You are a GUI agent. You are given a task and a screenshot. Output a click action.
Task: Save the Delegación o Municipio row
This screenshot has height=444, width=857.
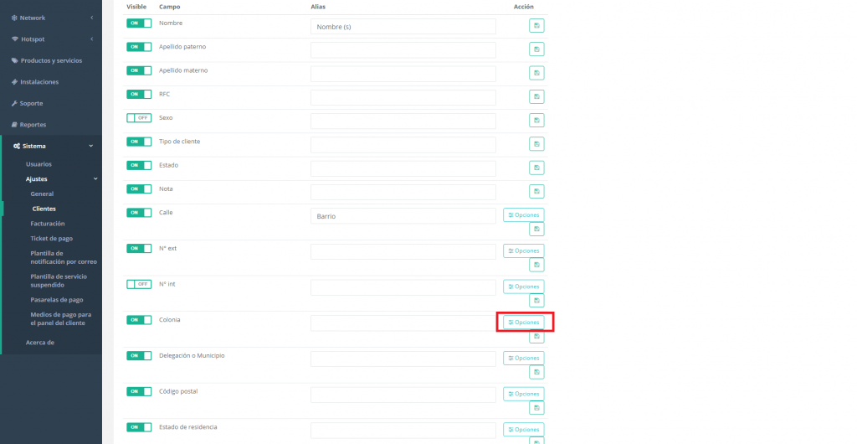pyautogui.click(x=536, y=372)
